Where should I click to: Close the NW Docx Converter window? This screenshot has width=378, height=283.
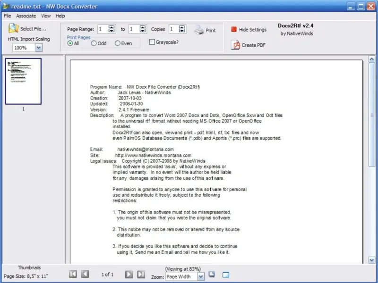click(x=371, y=6)
